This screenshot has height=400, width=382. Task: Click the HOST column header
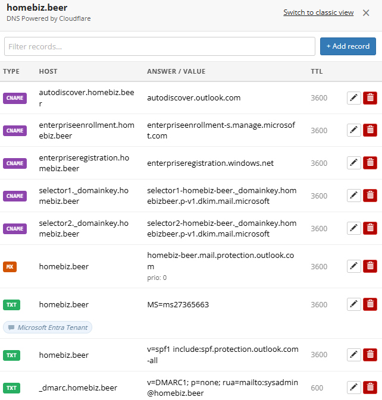[48, 71]
